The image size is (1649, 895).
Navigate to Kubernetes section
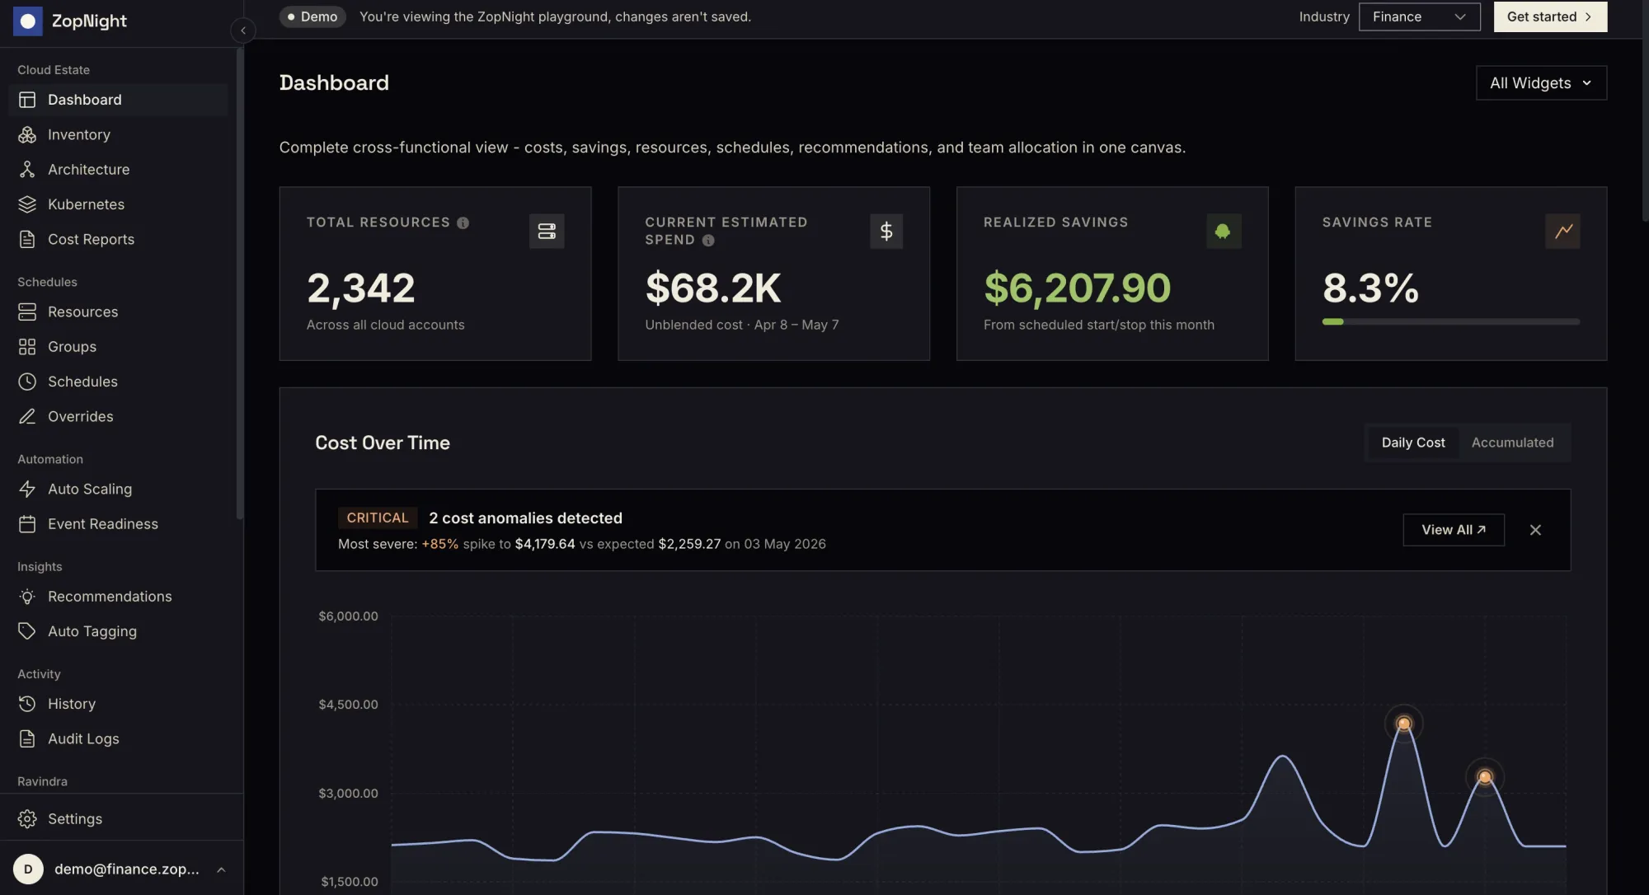(118, 204)
